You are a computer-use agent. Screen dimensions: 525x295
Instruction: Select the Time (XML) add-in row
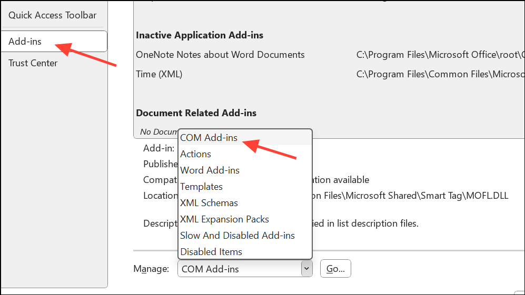tap(159, 74)
